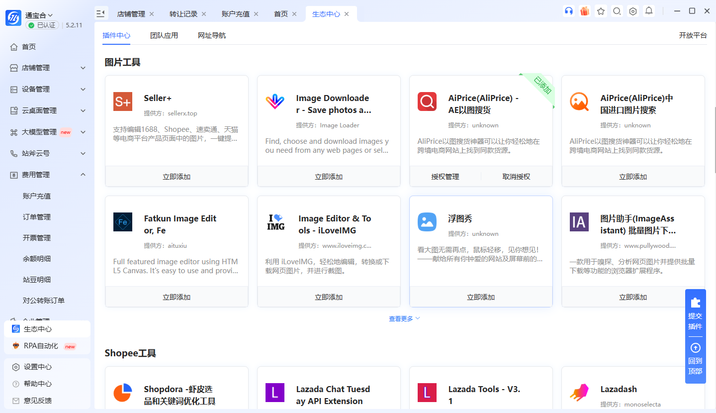This screenshot has width=716, height=413.
Task: Click the 通宝合 app logo
Action: tap(13, 18)
